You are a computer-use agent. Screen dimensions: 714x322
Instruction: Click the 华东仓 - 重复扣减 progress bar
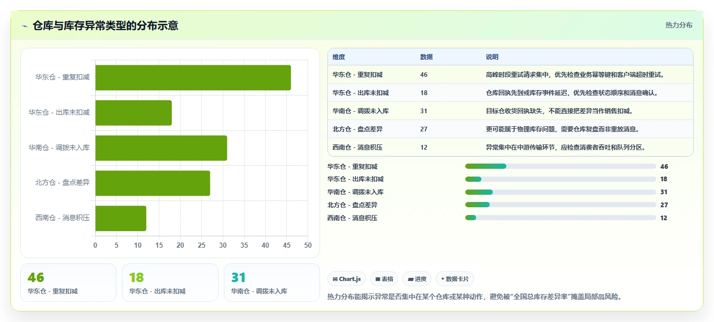pyautogui.click(x=560, y=166)
